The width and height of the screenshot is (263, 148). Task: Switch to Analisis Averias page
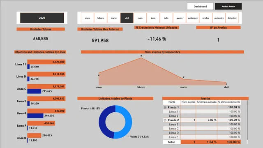228,7
